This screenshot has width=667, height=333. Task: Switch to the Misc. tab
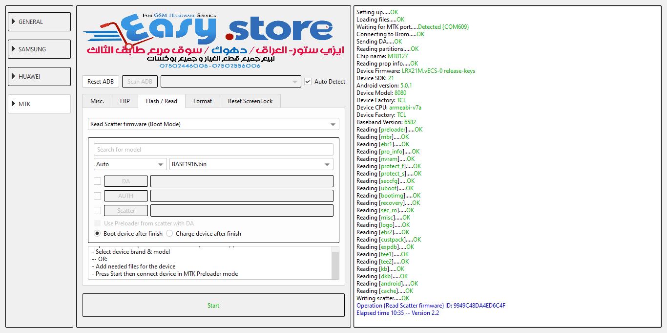pos(97,101)
